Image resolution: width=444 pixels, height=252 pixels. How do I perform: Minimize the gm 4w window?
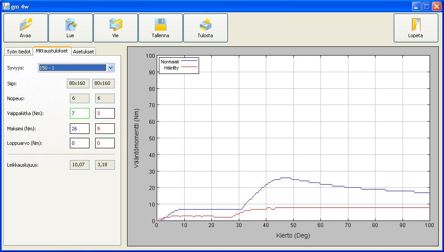[416, 6]
